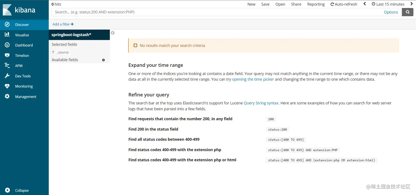The width and height of the screenshot is (416, 195).
Task: Open the Management gear icon
Action: point(7,96)
